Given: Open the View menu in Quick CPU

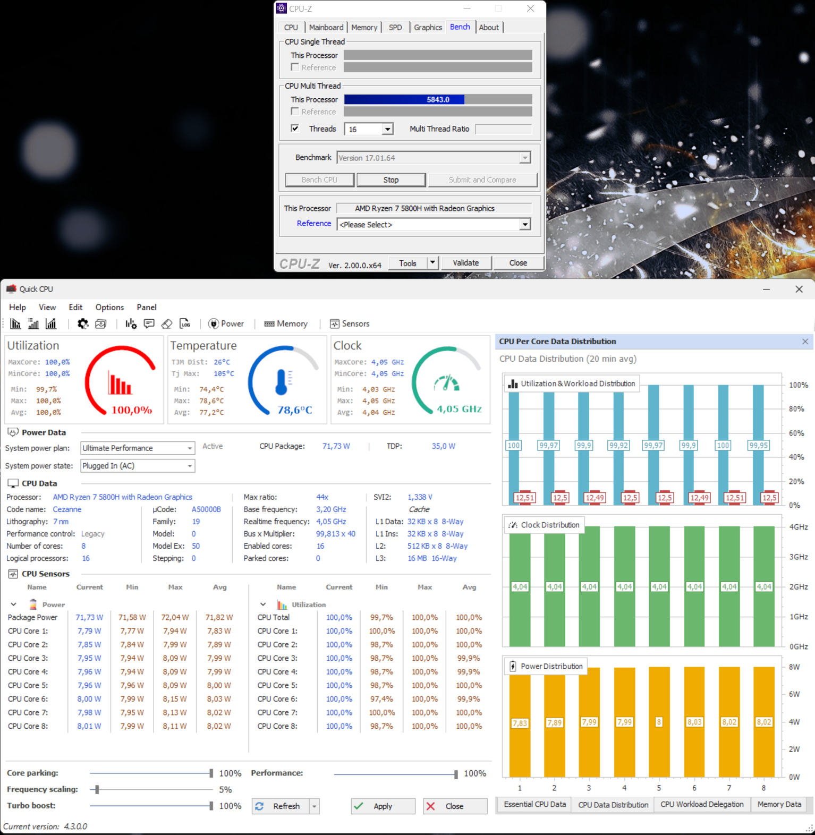Looking at the screenshot, I should click(47, 307).
